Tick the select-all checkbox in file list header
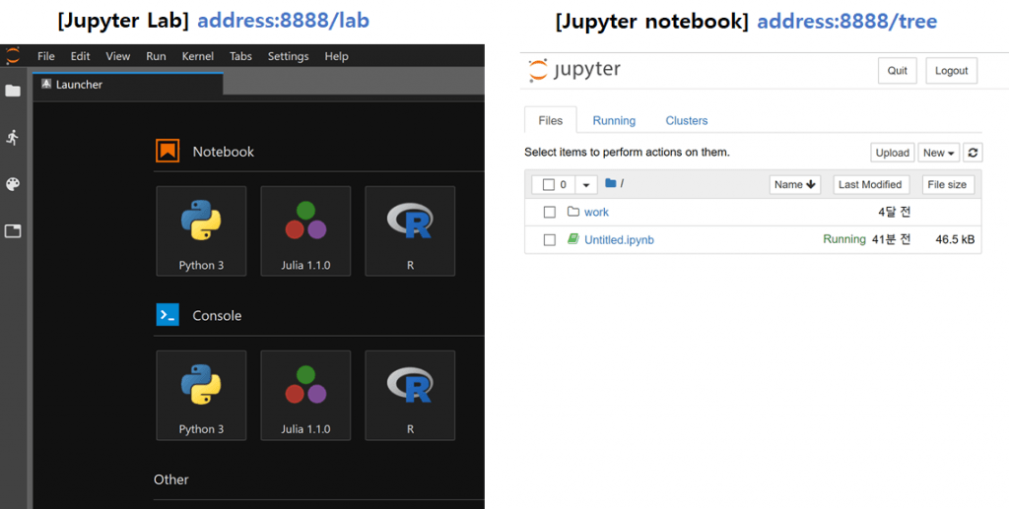The width and height of the screenshot is (1009, 509). click(x=548, y=184)
